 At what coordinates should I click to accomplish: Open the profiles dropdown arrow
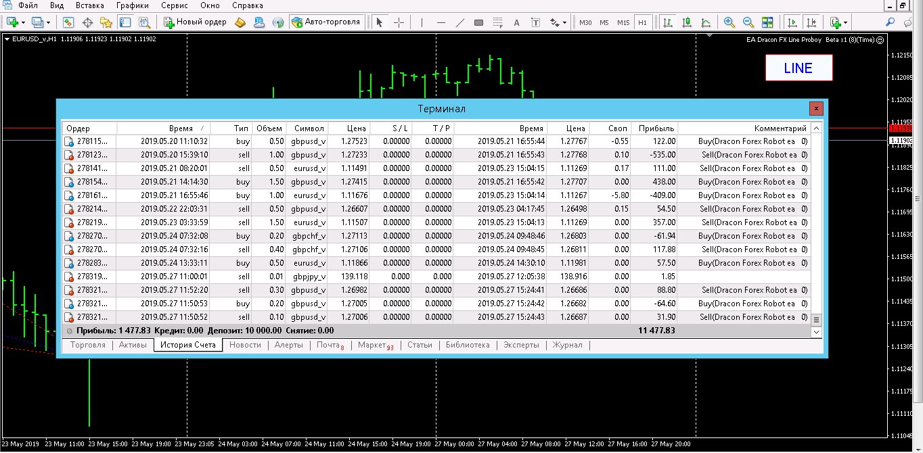coord(48,22)
